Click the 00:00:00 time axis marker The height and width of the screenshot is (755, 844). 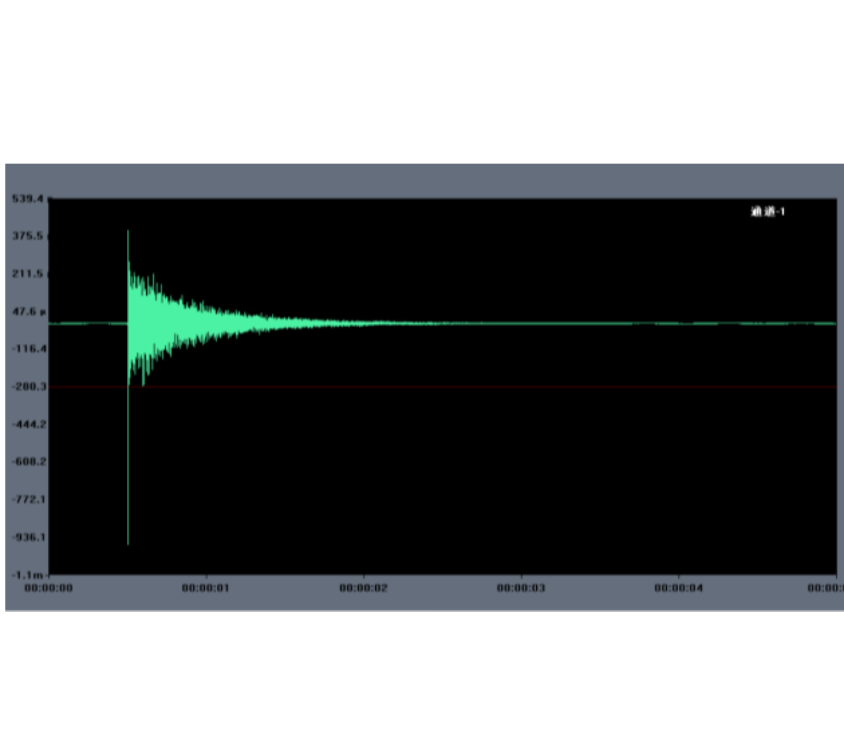click(48, 588)
